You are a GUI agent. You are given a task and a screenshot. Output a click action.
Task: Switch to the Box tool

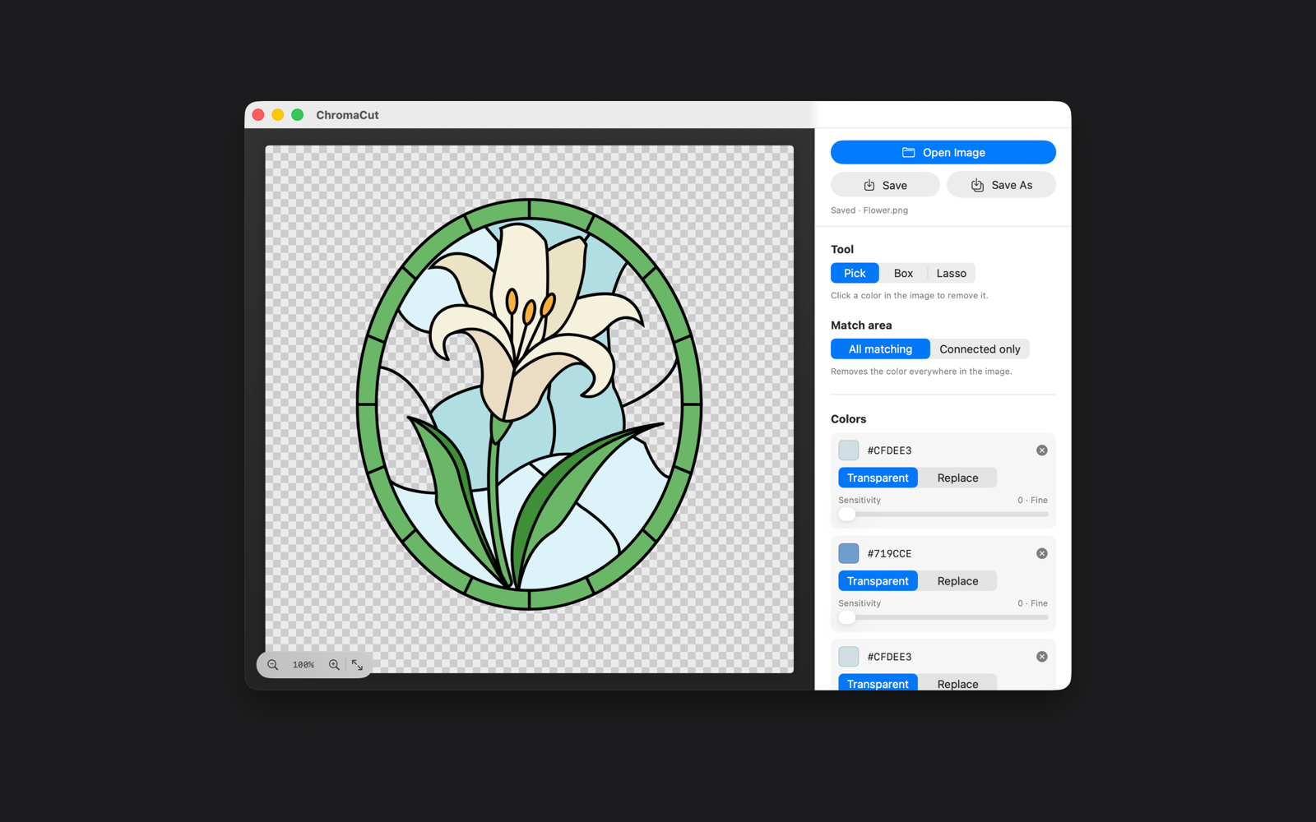[x=903, y=273]
